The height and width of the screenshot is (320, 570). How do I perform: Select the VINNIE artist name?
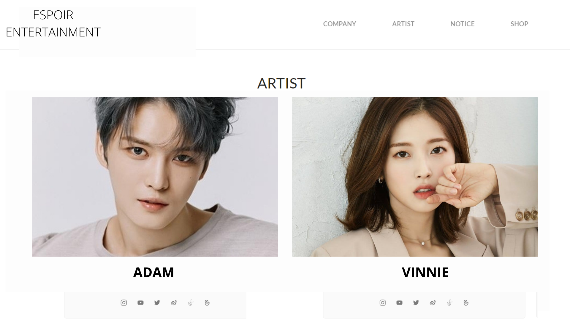[425, 272]
